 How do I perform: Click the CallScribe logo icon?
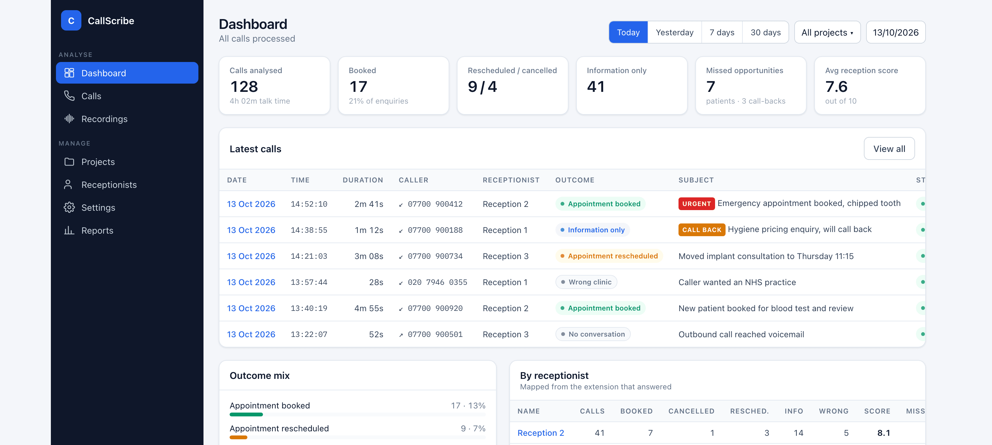71,20
